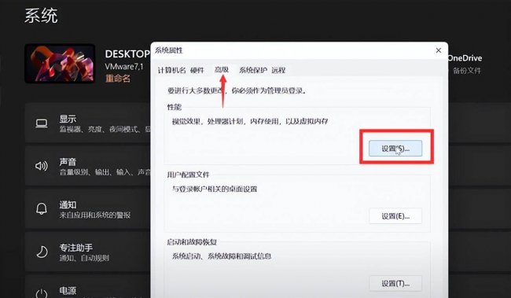The height and width of the screenshot is (298, 511).
Task: Open the 系统保护 tab
Action: [253, 70]
